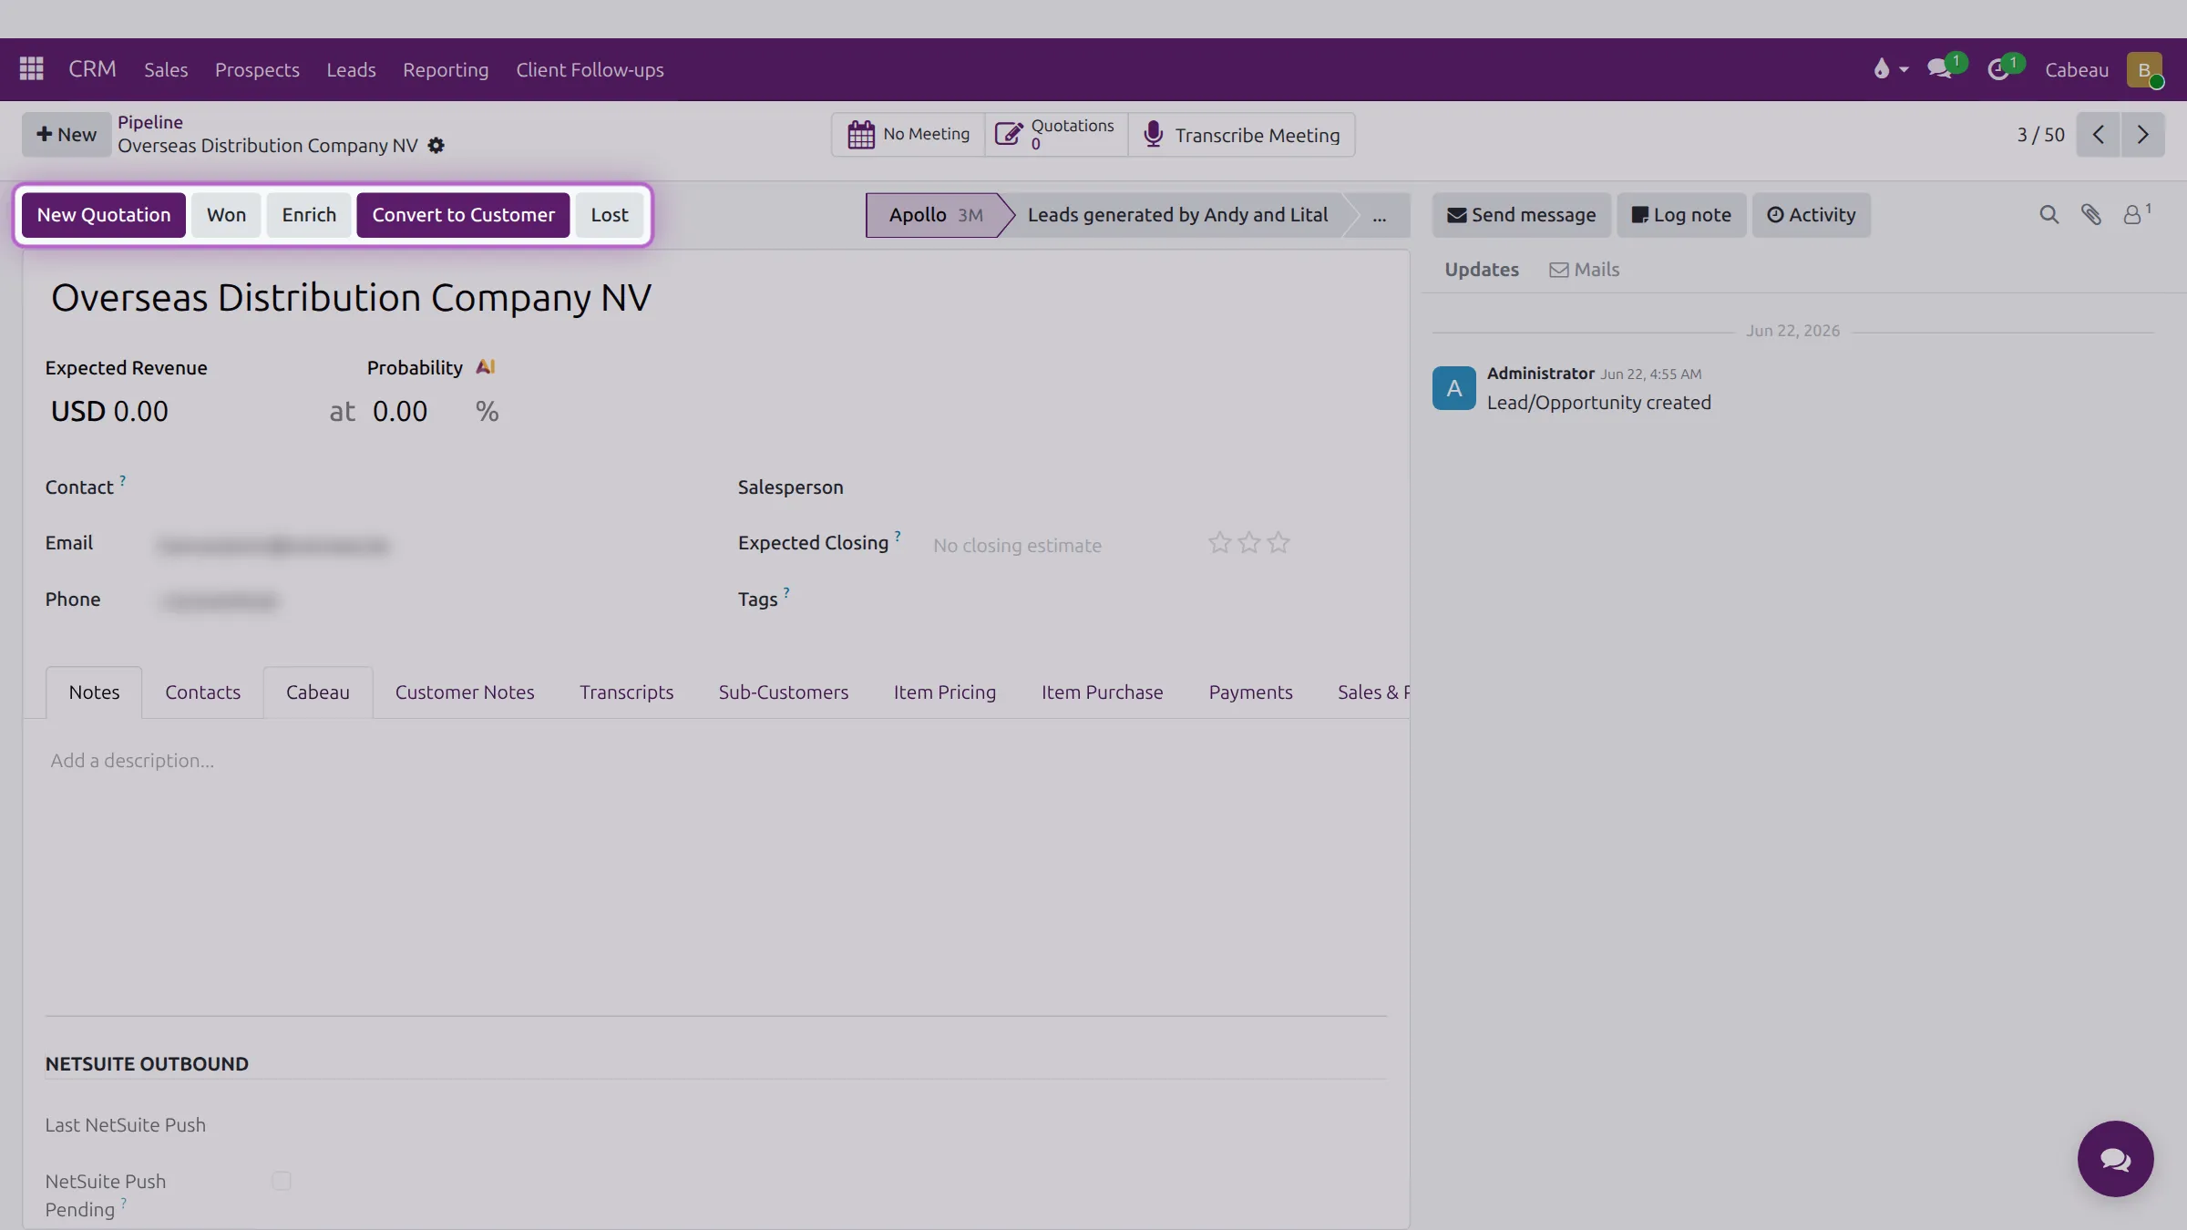Switch to the Contacts tab
The image size is (2187, 1230).
click(x=202, y=692)
